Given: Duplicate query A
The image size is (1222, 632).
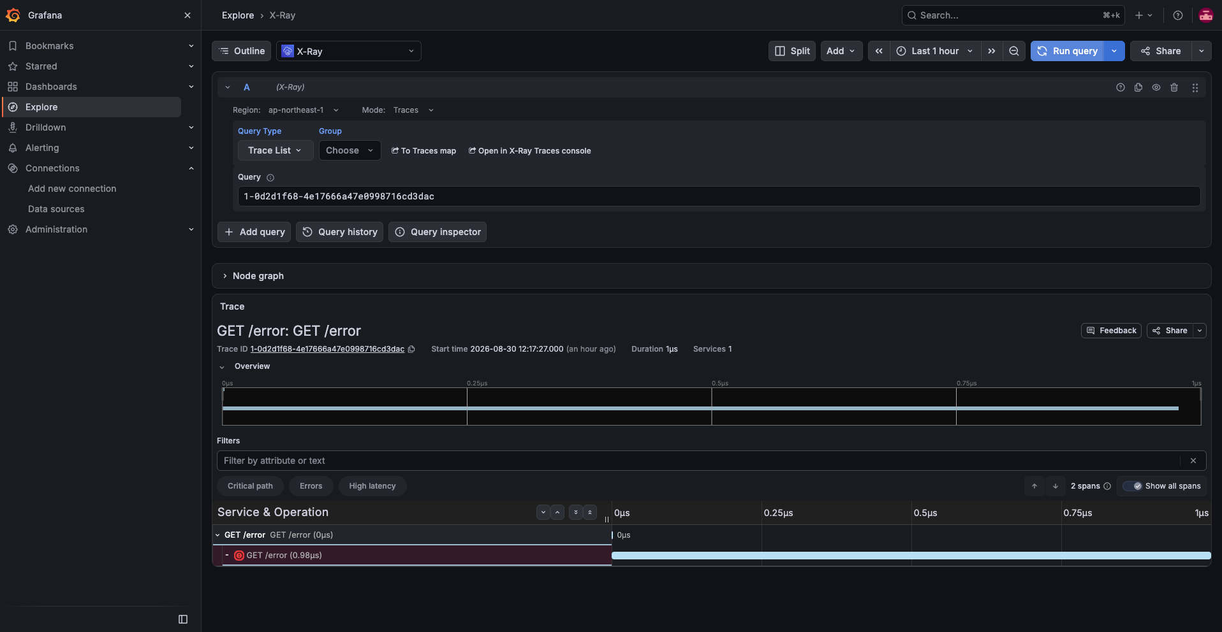Looking at the screenshot, I should (x=1138, y=87).
